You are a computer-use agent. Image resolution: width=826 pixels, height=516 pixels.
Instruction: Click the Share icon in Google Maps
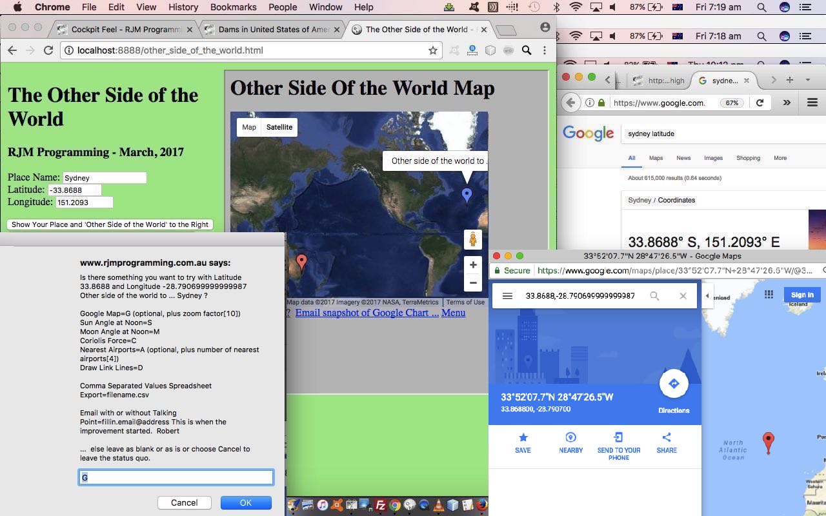tap(667, 437)
